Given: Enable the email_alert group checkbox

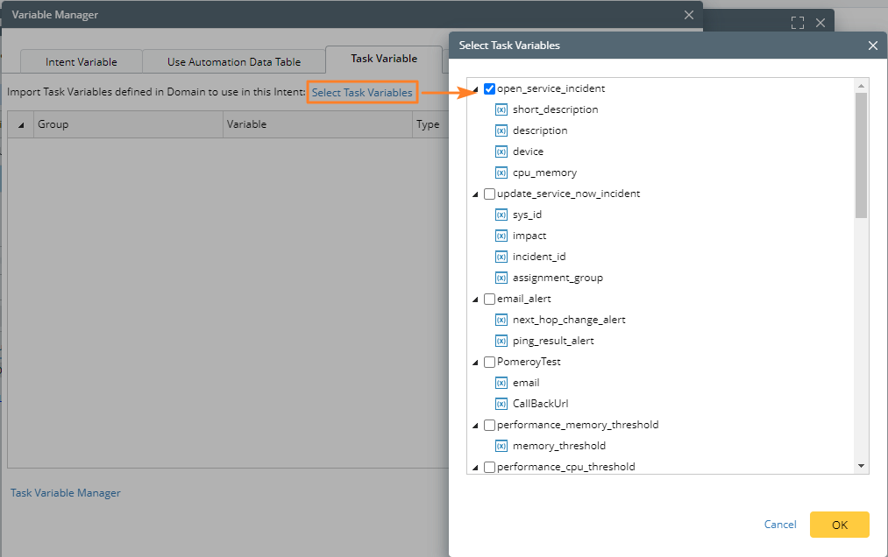Looking at the screenshot, I should pos(489,299).
